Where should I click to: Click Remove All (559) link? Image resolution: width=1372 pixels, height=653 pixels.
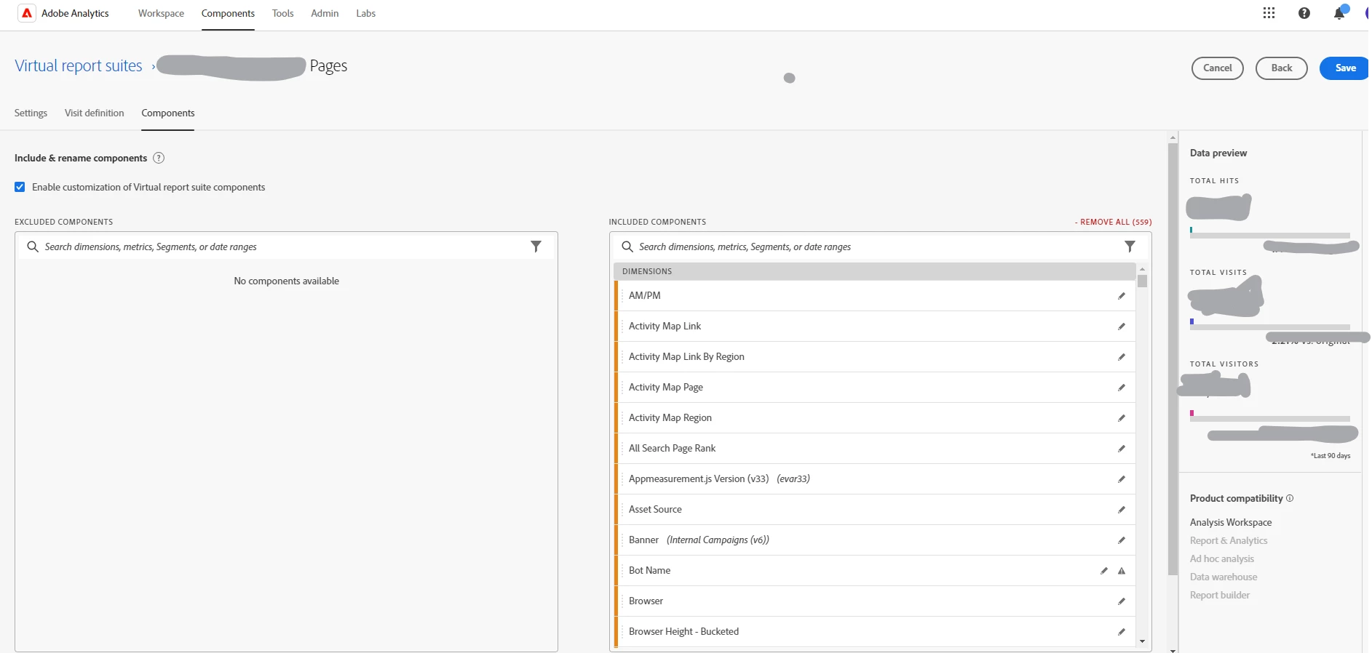1114,222
